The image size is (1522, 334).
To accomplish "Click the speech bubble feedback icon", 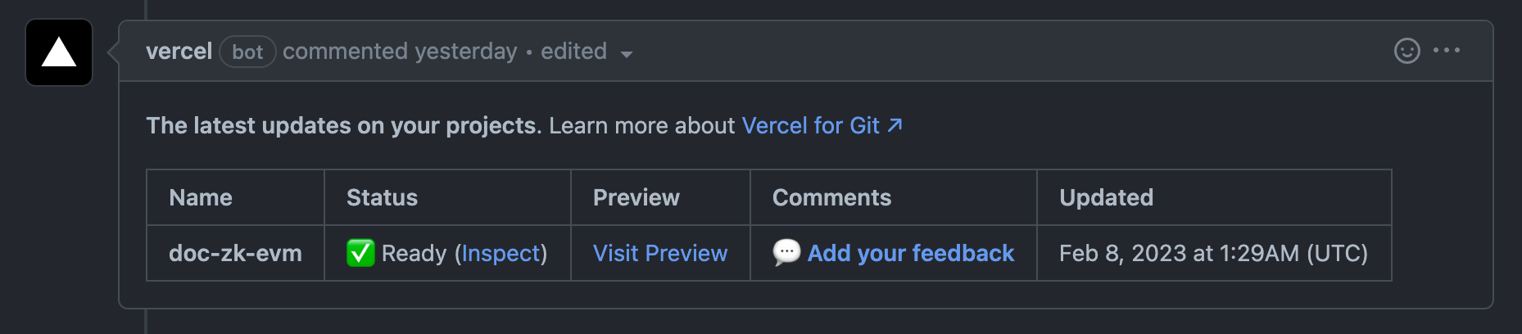I will [x=786, y=252].
